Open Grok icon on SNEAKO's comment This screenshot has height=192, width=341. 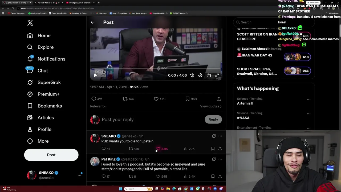coord(214,136)
